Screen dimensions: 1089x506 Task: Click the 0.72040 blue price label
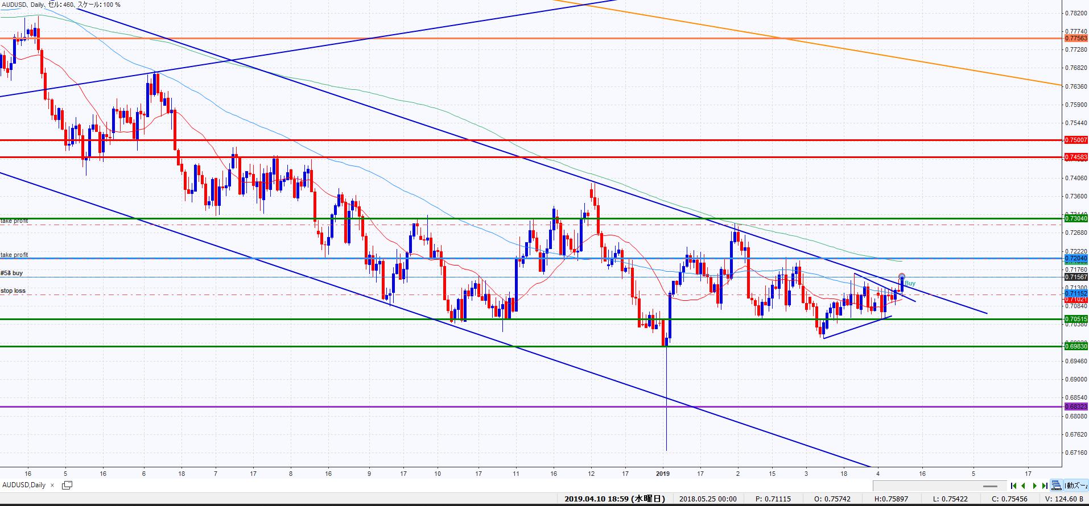(1075, 259)
